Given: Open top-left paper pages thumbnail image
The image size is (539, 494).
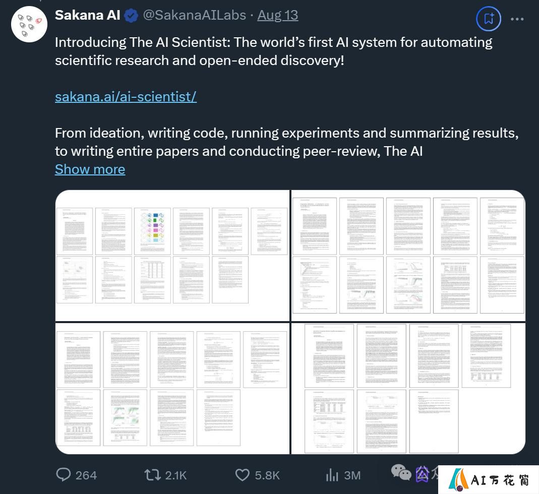Looking at the screenshot, I should pos(172,256).
